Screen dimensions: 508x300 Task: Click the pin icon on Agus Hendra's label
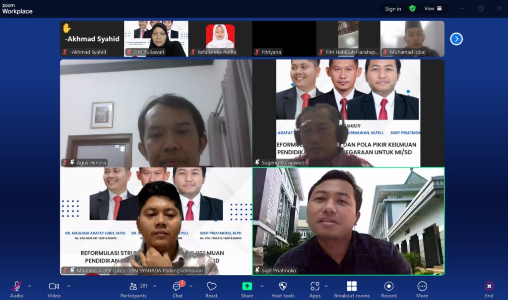[72, 162]
